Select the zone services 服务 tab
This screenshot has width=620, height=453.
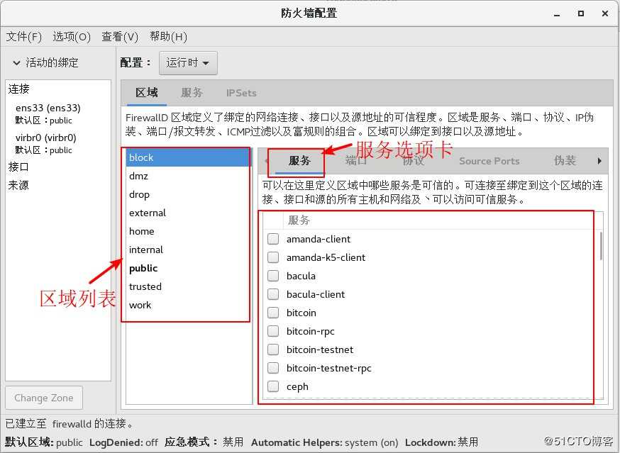299,161
